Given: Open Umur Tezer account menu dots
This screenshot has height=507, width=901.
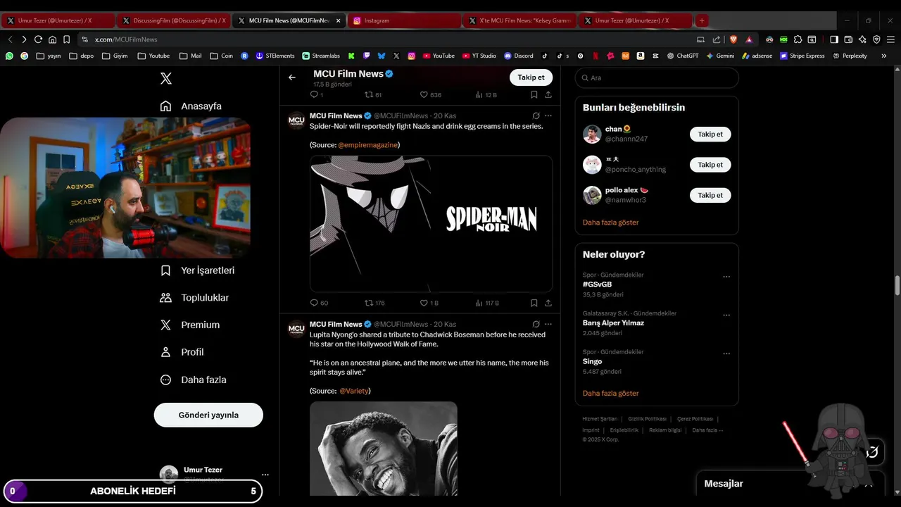Looking at the screenshot, I should click(x=265, y=475).
